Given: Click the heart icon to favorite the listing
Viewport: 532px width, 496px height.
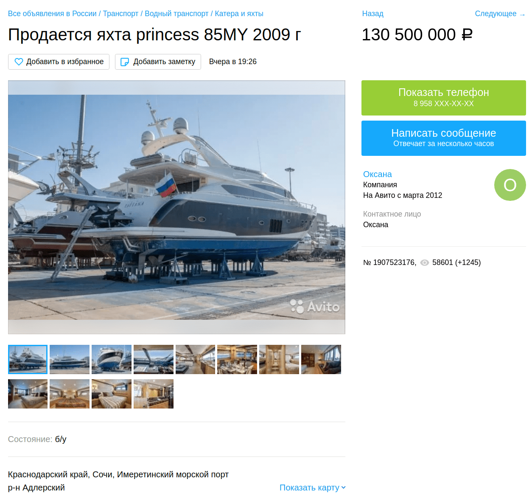Looking at the screenshot, I should 19,62.
